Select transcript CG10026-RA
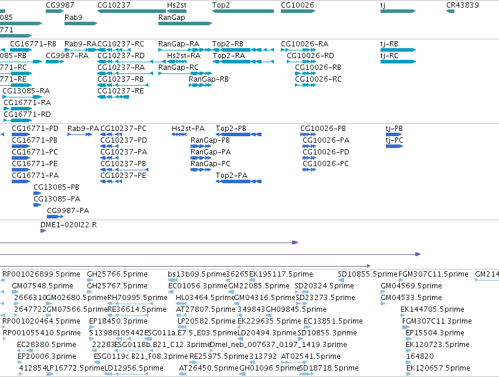The height and width of the screenshot is (377, 499). tap(304, 44)
